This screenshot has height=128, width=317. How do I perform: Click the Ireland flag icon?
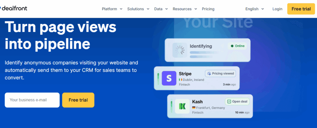click(x=180, y=80)
